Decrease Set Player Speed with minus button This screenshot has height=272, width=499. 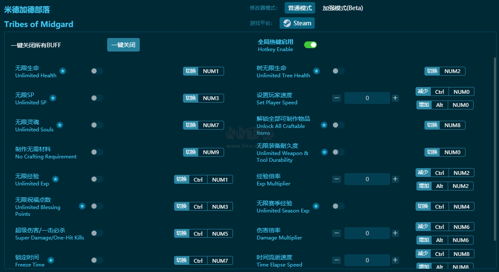337,98
